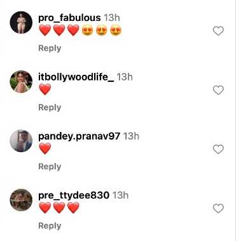This screenshot has height=241, width=236.
Task: Select 13h timestamp next to pandey.pranav97
Action: click(131, 136)
